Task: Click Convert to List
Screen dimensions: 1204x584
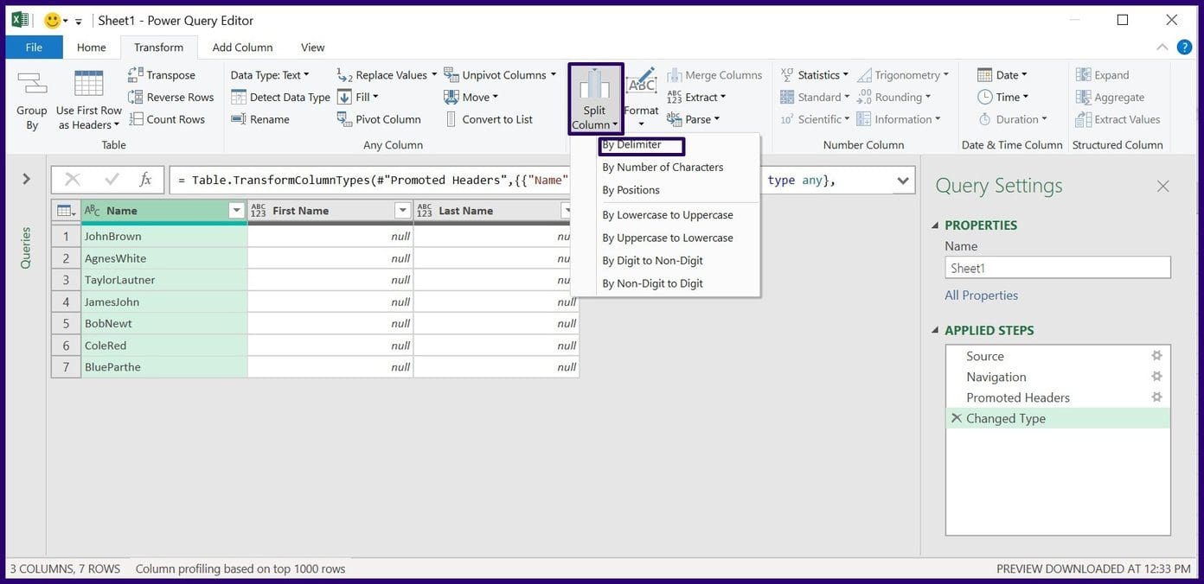Action: tap(489, 119)
